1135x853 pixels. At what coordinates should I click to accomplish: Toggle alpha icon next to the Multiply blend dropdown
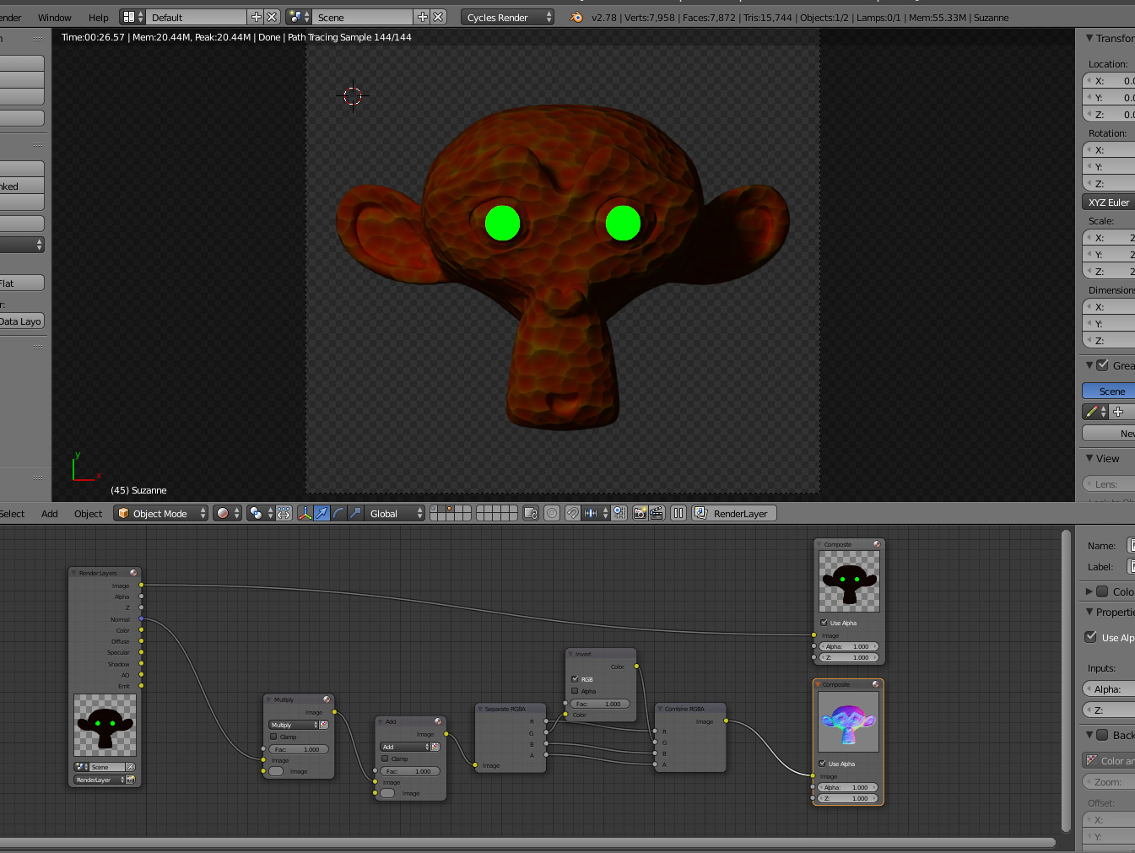pos(324,725)
